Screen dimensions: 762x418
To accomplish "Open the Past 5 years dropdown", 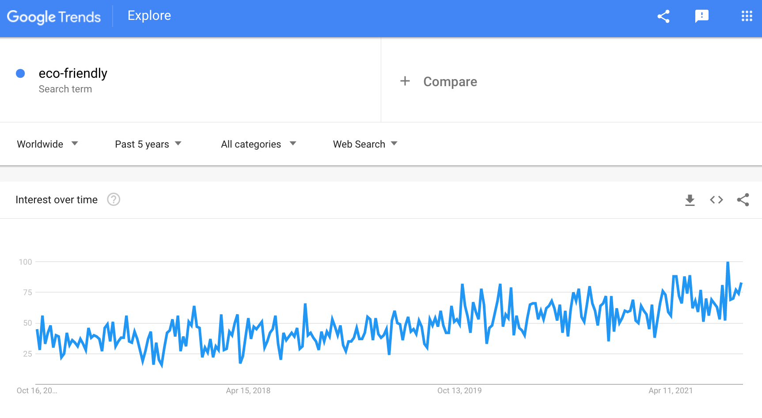I will [x=148, y=144].
